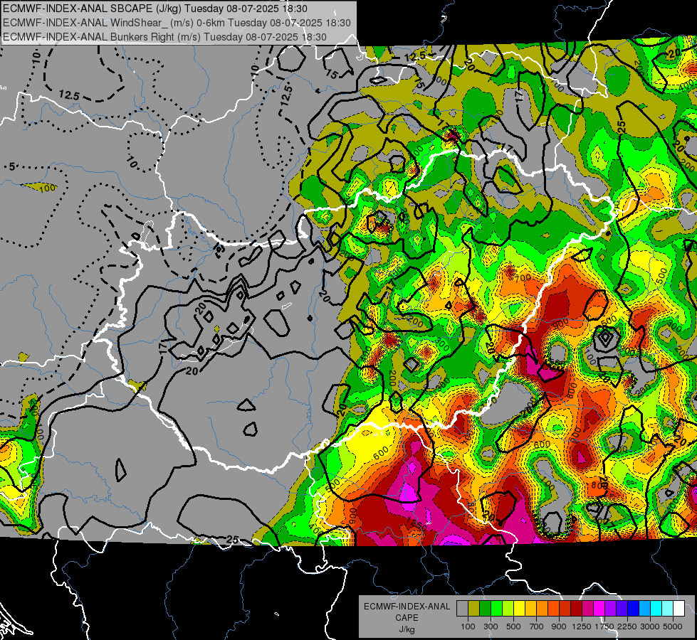Viewport: 697px width, 640px height.
Task: Select the CAPE label in the legend
Action: coord(407,618)
